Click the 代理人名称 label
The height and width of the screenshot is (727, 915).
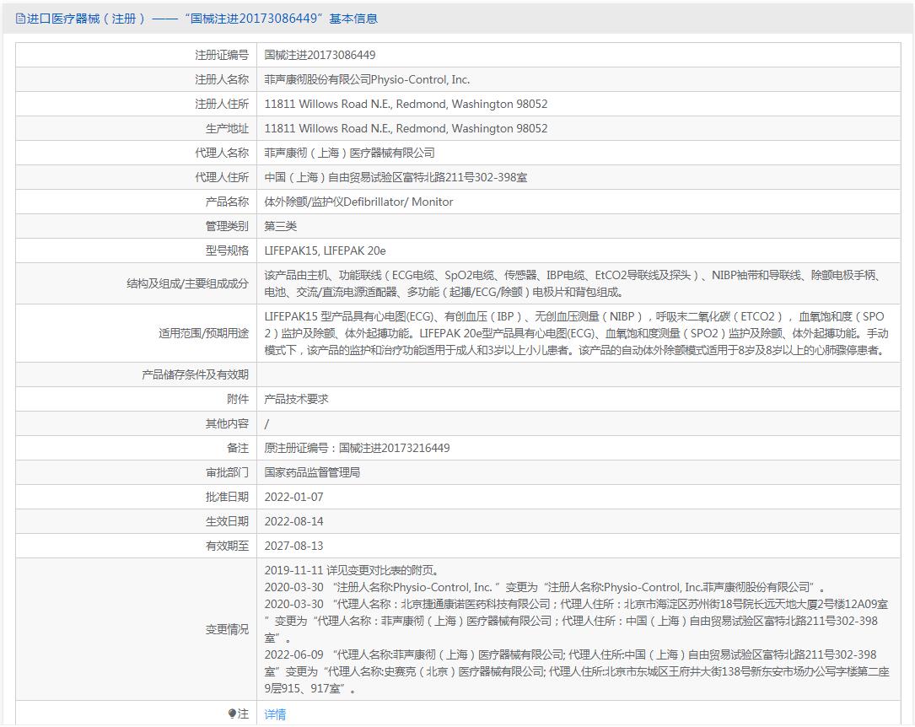pyautogui.click(x=222, y=153)
